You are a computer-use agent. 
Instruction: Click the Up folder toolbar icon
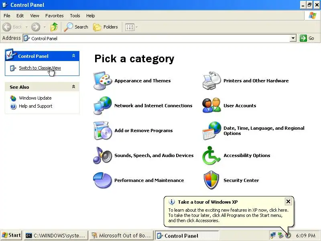point(54,27)
